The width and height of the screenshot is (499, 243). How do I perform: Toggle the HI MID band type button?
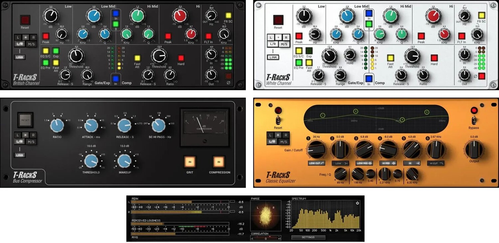388,163
